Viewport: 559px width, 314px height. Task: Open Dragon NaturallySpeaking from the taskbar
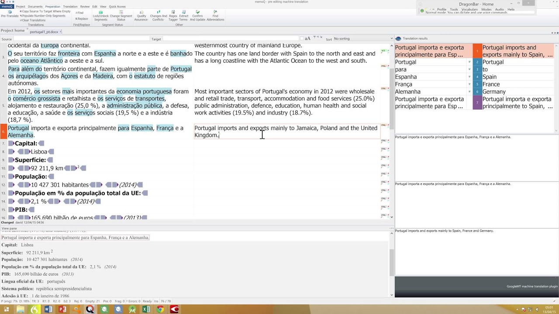(34, 309)
